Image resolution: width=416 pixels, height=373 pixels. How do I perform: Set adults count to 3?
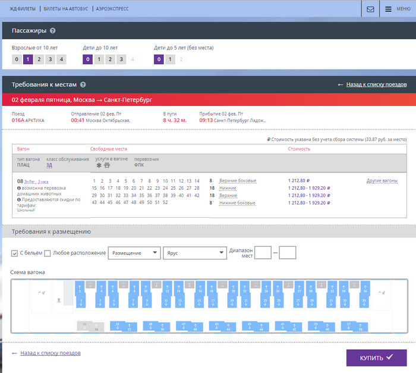point(50,59)
